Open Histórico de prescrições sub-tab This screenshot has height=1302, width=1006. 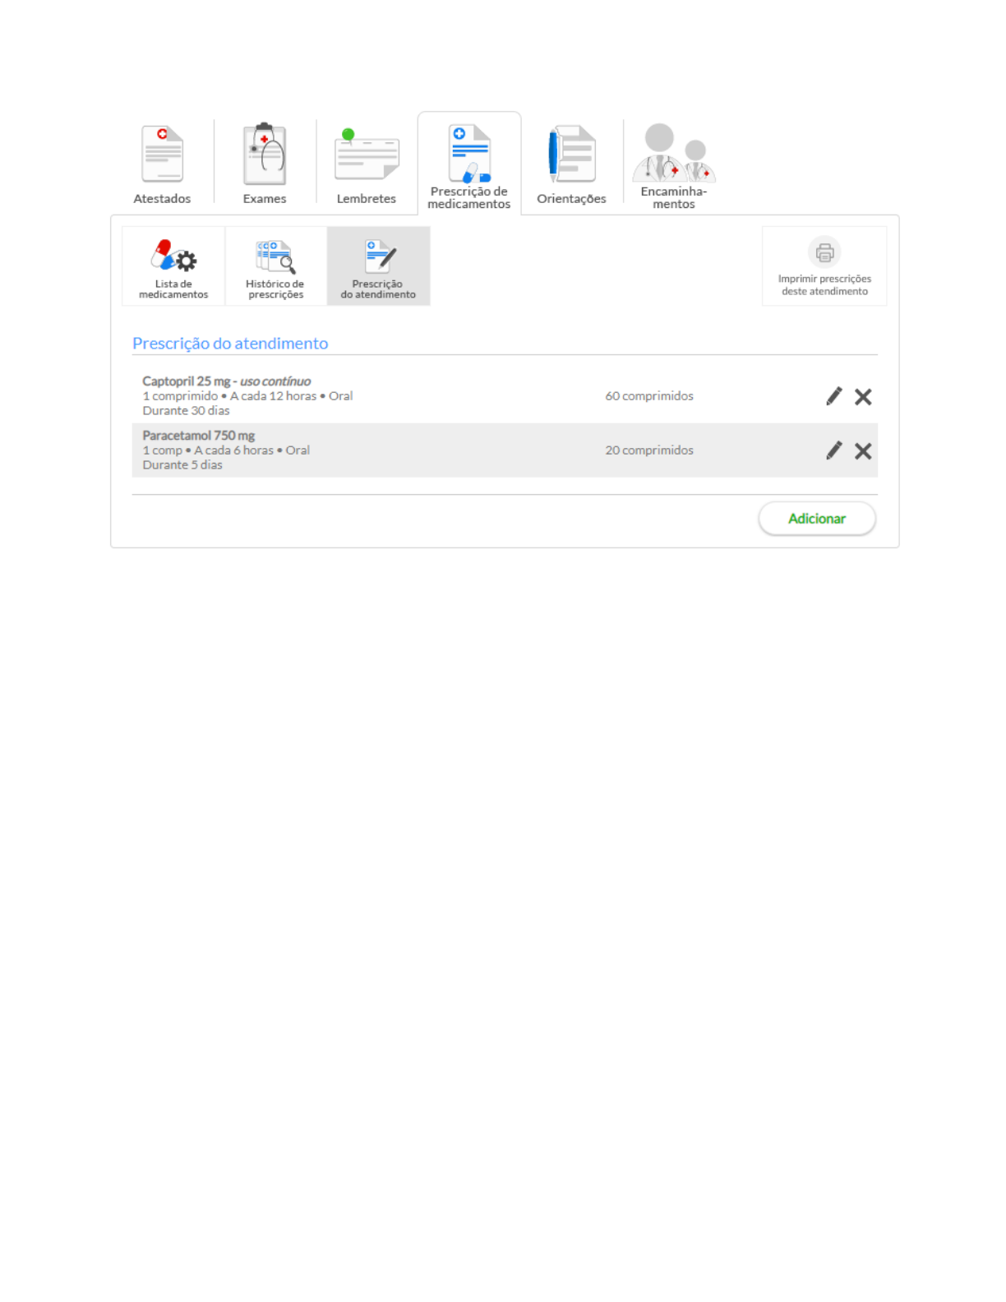click(x=276, y=266)
